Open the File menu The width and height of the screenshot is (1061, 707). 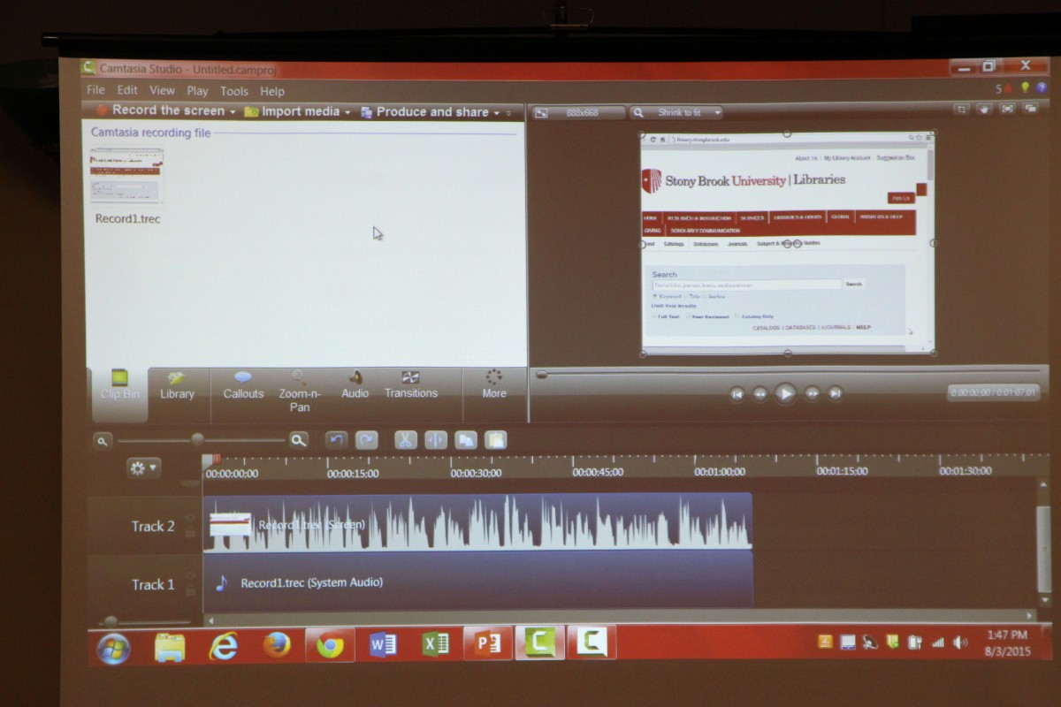pyautogui.click(x=95, y=90)
